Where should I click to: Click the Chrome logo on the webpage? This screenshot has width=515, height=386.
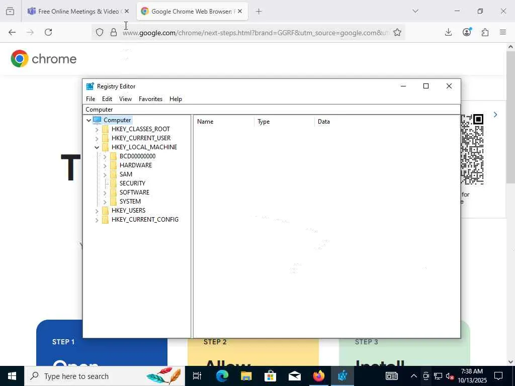(44, 59)
